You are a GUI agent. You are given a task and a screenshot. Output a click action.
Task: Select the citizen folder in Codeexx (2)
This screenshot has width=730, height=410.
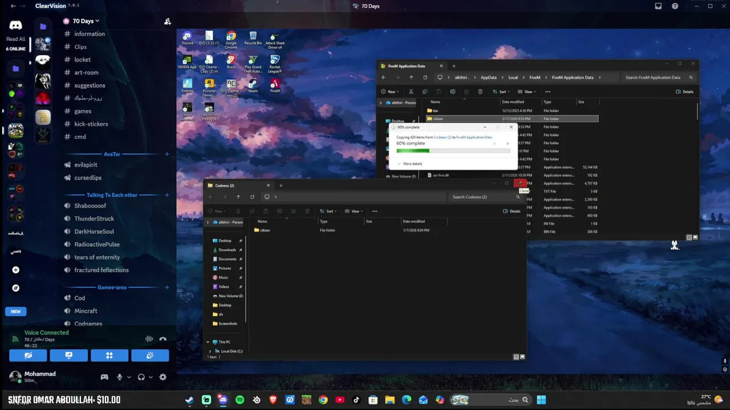(265, 230)
